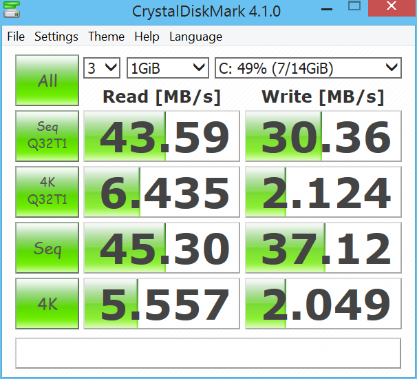Click the Read [MB/s] column header
The image size is (417, 379).
pyautogui.click(x=162, y=97)
